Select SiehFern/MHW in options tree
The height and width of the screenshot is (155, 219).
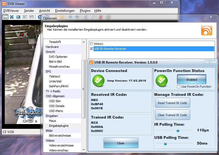click(59, 86)
